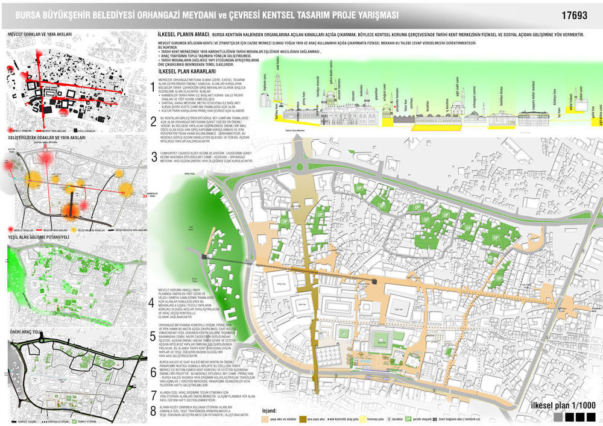This screenshot has width=603, height=426.
Task: Click the "MEVCUT ODAKLAR VE YAYA AKSLARI" heading
Action: point(40,34)
